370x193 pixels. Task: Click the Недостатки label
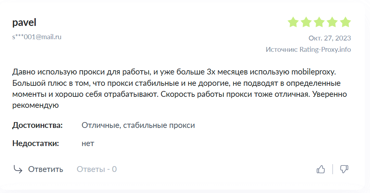(36, 143)
